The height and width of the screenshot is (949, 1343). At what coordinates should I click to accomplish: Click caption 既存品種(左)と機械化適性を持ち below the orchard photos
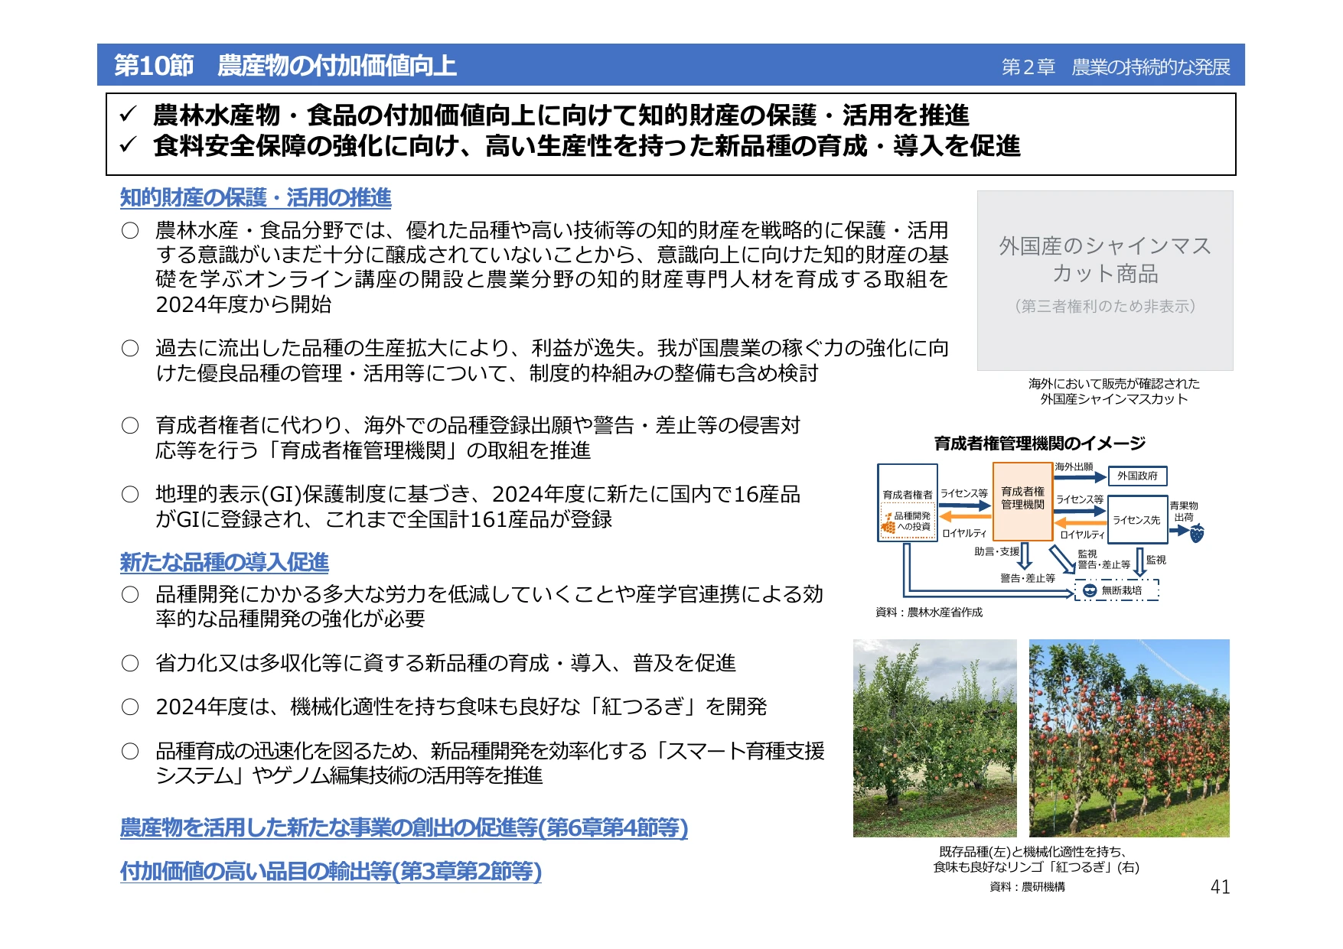click(1036, 860)
